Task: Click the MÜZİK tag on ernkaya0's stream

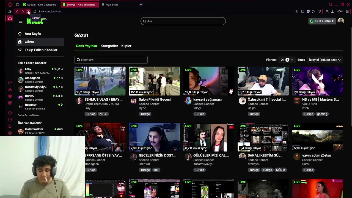Action: 280,170
